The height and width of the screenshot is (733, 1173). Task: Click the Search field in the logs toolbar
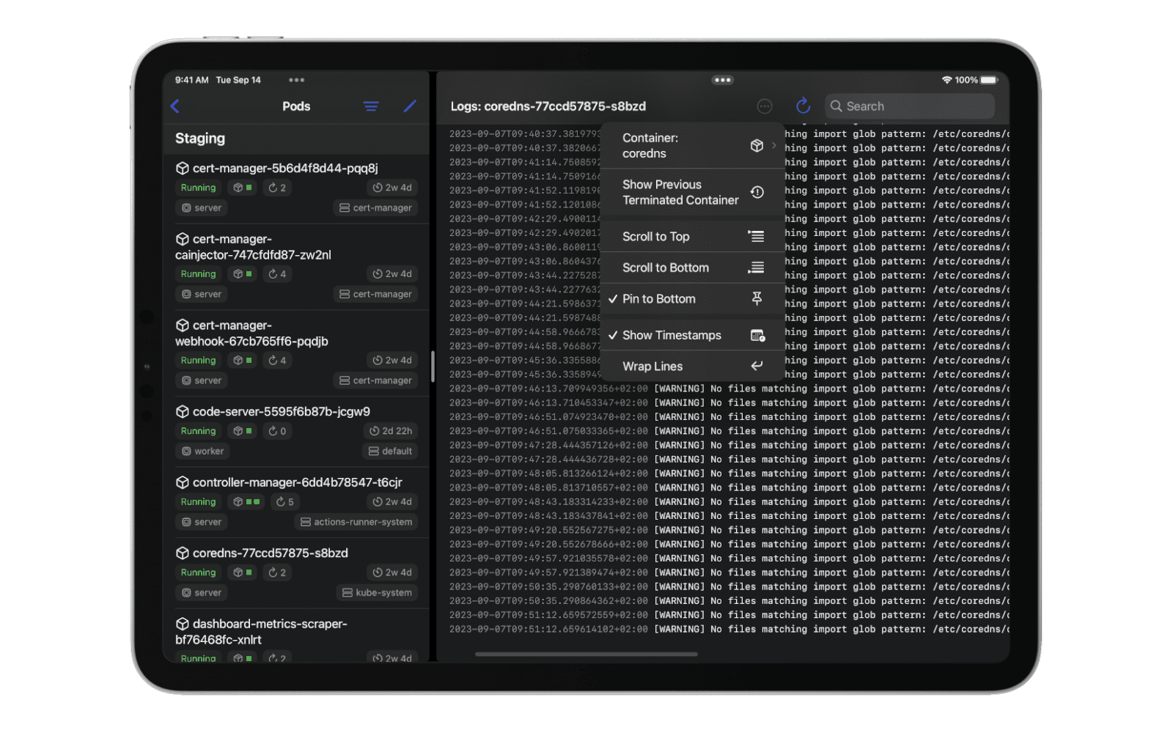[x=909, y=106]
